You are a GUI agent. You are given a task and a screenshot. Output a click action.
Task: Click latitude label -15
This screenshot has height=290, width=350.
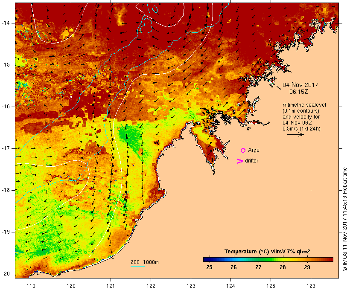5,65
